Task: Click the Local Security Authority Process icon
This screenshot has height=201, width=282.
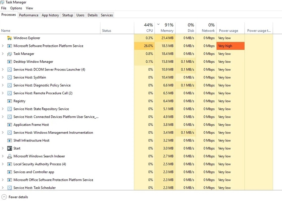Action: pyautogui.click(x=10, y=164)
